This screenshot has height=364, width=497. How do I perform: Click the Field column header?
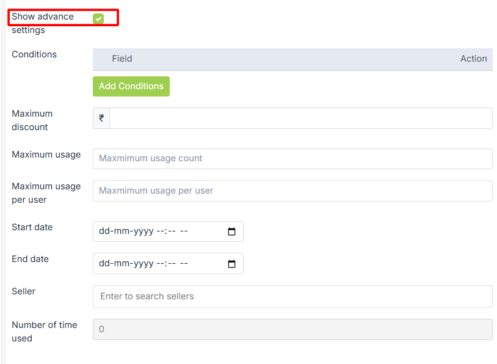(122, 59)
